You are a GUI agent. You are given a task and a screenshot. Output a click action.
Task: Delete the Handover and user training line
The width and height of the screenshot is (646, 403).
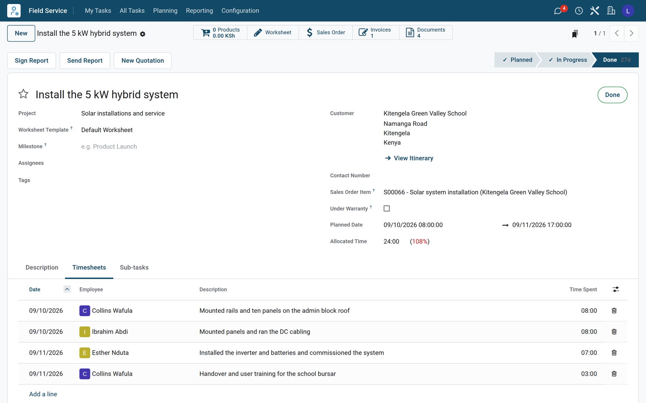tap(614, 374)
